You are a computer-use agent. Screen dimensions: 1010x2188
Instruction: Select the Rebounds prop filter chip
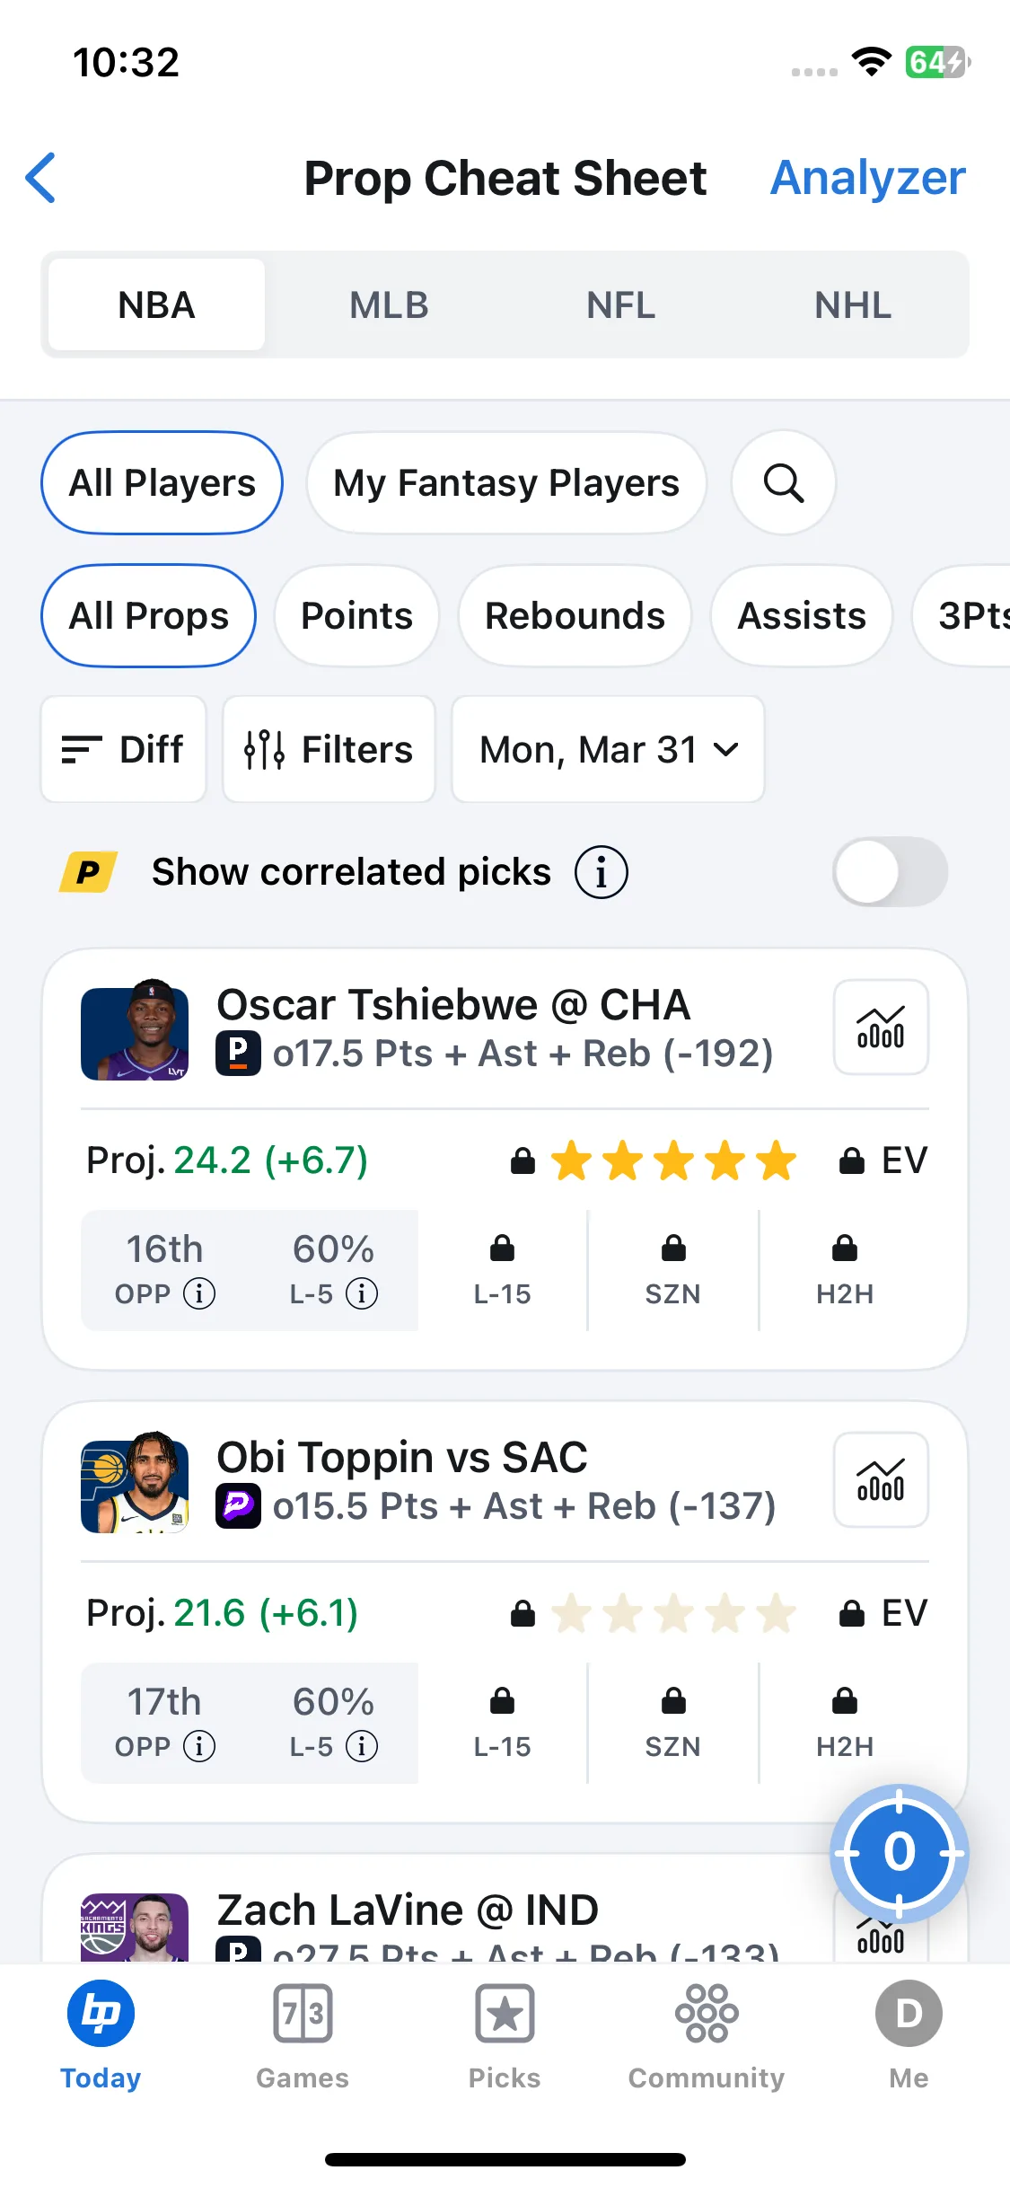(x=575, y=616)
